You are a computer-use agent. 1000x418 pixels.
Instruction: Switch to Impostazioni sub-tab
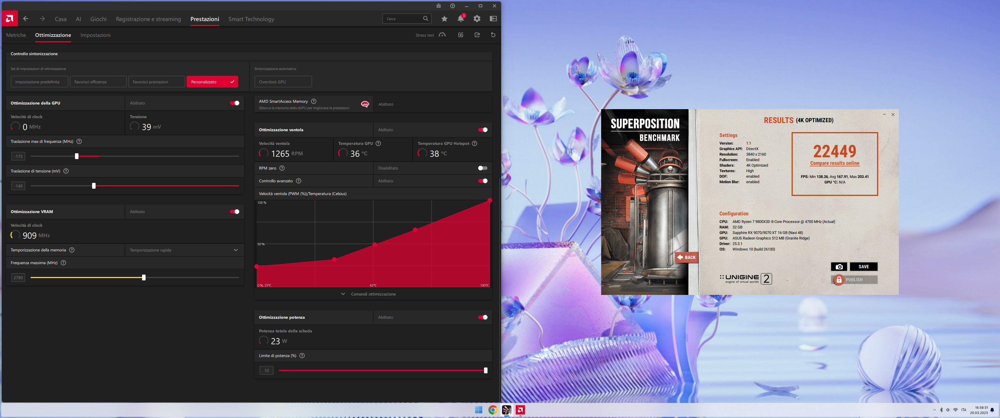click(x=96, y=35)
